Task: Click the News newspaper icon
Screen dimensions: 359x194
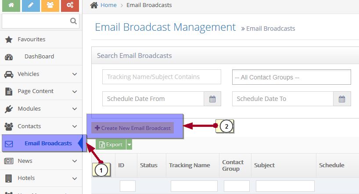Action: click(x=9, y=161)
